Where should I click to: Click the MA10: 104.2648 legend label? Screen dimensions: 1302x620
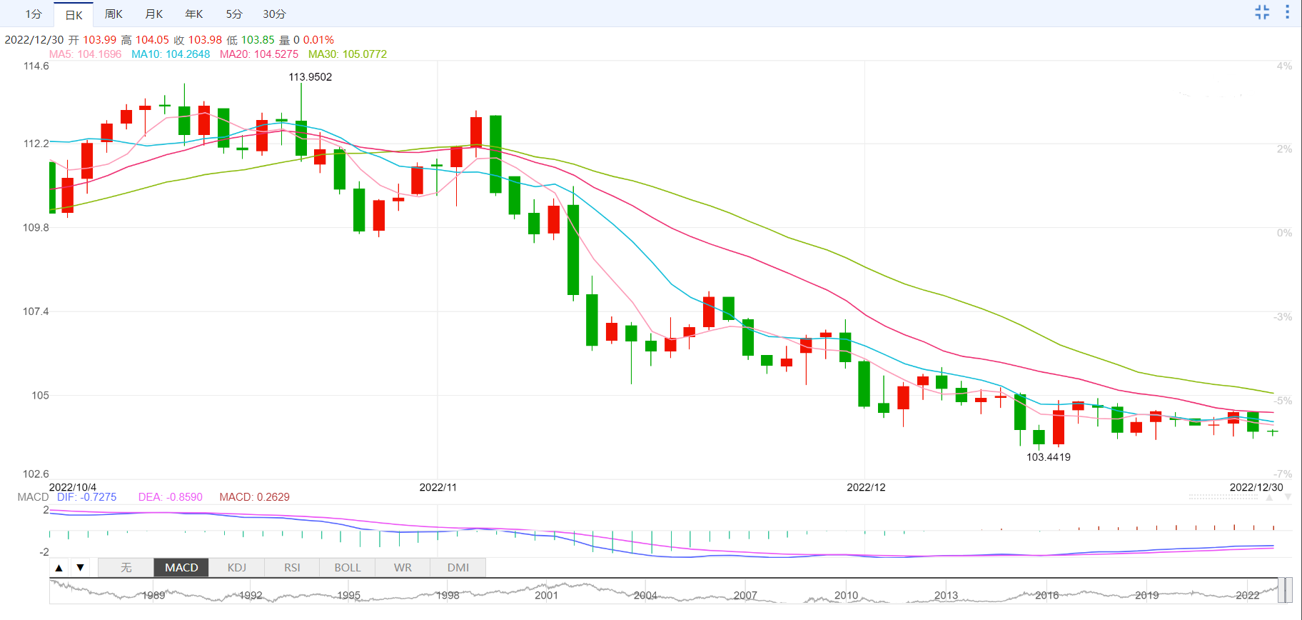click(x=171, y=54)
